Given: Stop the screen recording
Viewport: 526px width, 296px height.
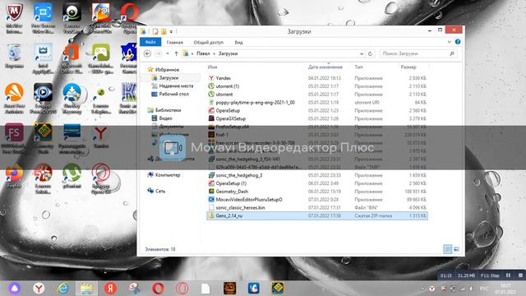Looking at the screenshot, I should coord(520,275).
